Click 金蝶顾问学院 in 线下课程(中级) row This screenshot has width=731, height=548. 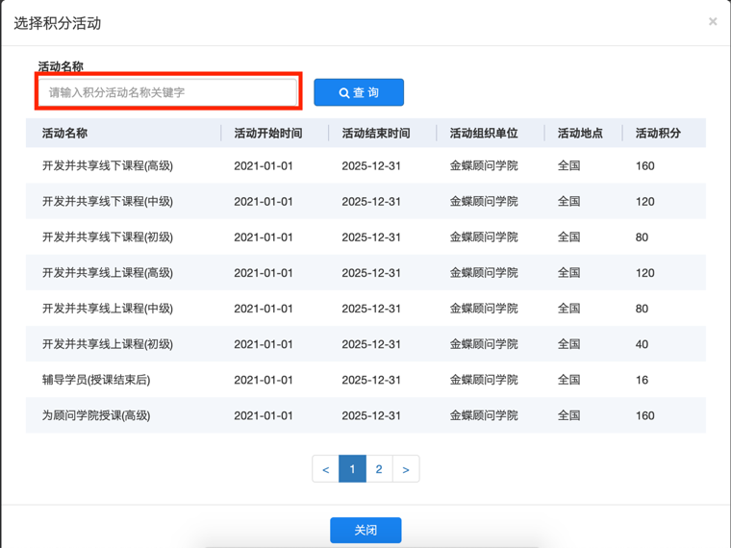484,201
